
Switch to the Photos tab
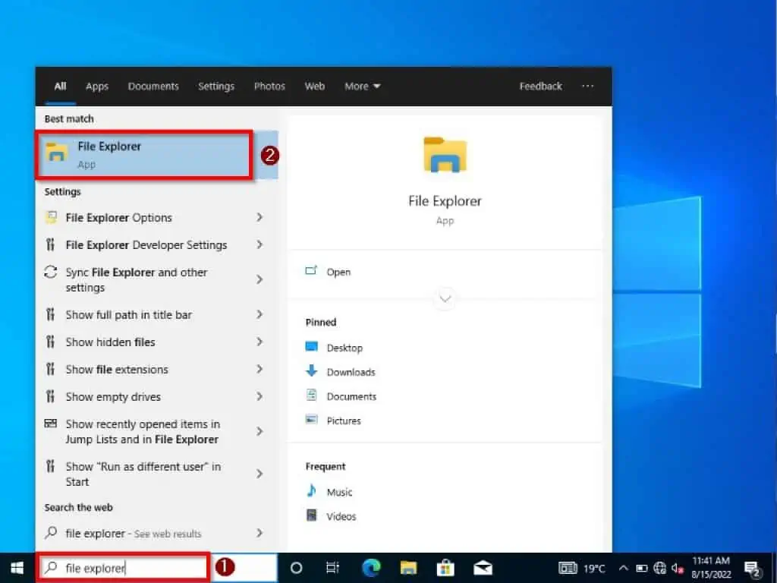(x=269, y=87)
